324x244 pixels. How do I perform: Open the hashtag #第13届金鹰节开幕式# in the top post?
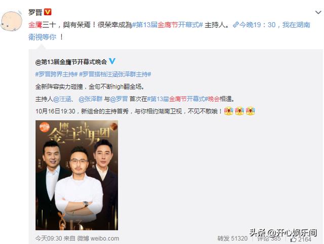pyautogui.click(x=168, y=25)
